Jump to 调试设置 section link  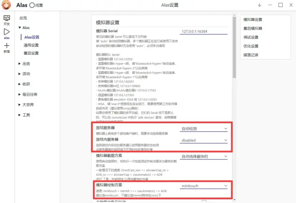pyautogui.click(x=251, y=37)
